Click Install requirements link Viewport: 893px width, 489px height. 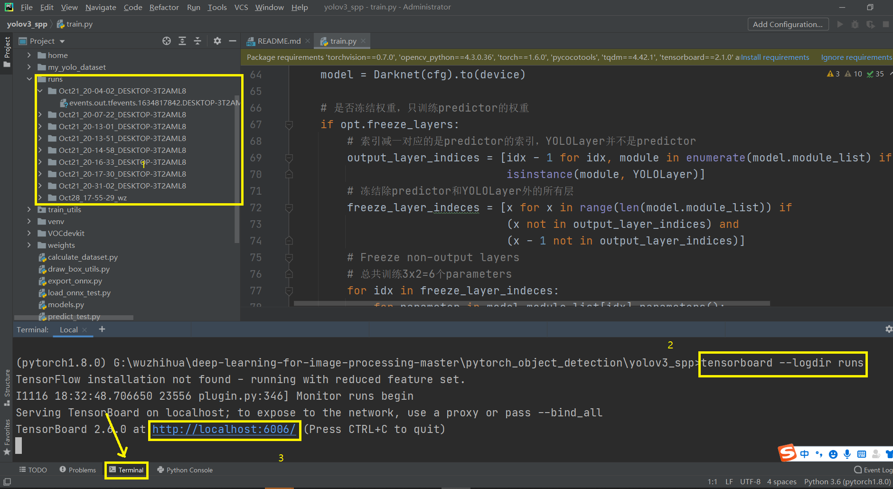[775, 57]
